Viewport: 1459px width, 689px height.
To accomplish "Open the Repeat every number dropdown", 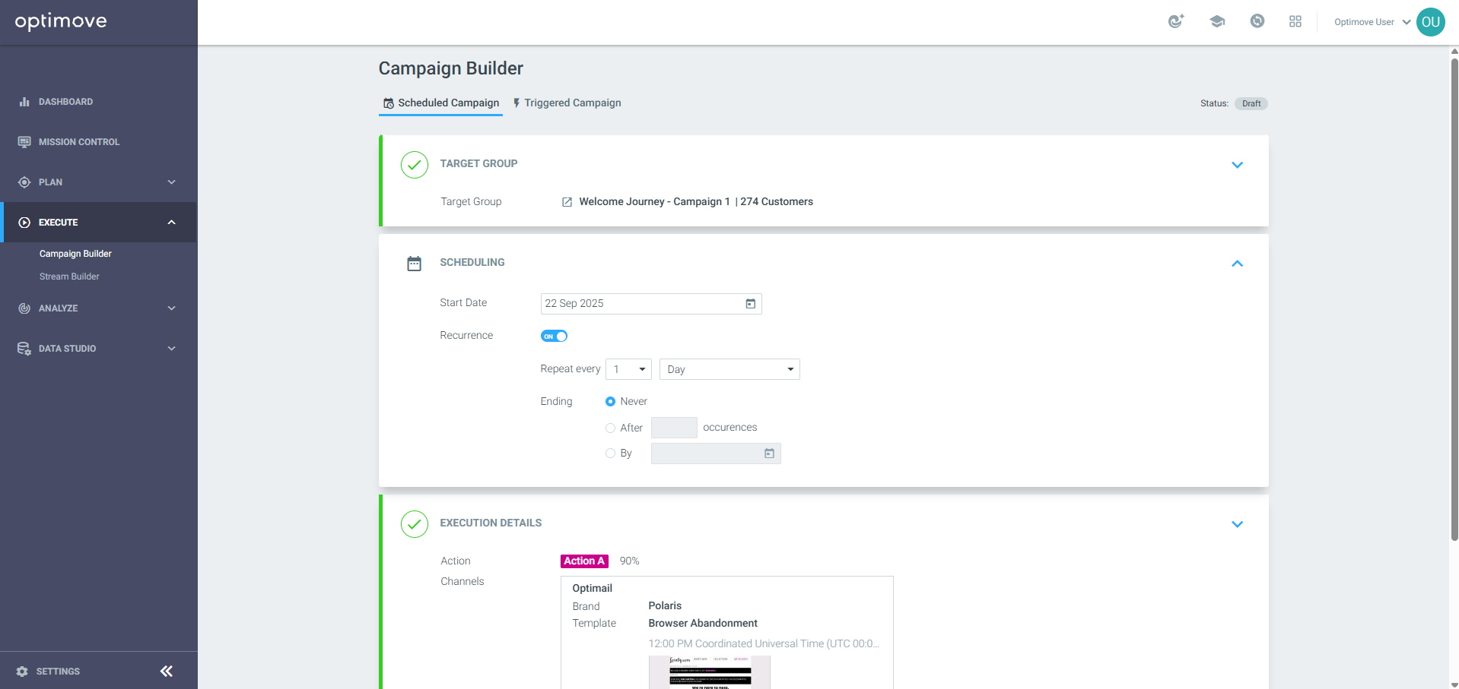I will pyautogui.click(x=628, y=369).
